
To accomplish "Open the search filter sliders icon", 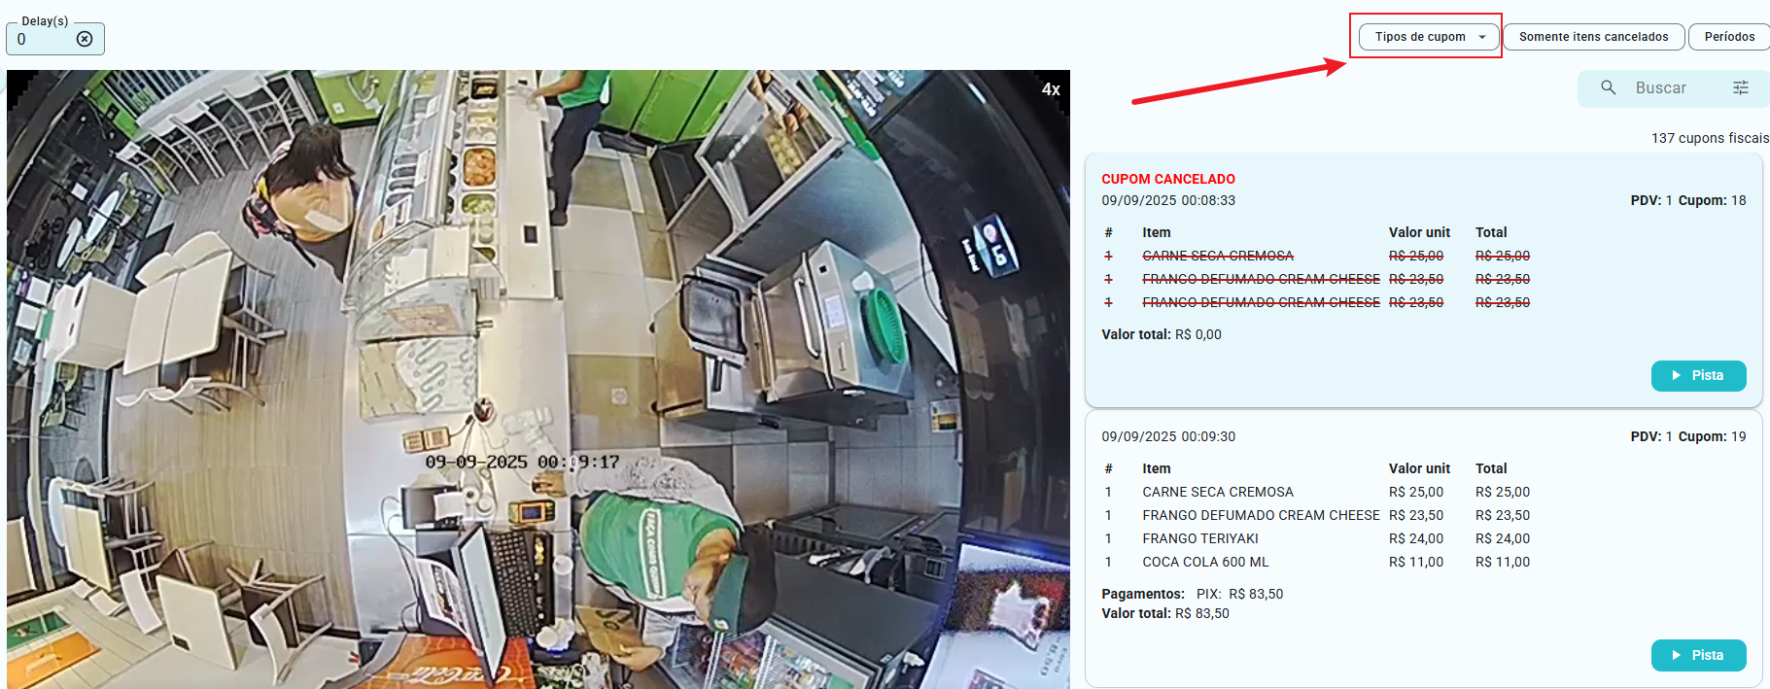I will tap(1740, 87).
